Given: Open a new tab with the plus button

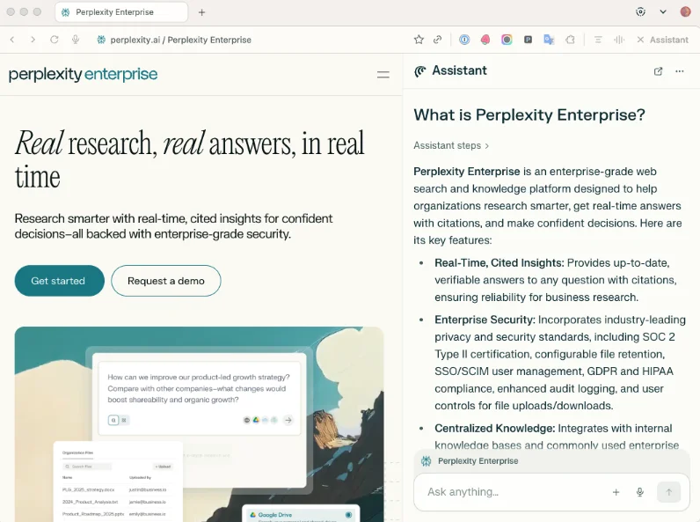Looking at the screenshot, I should click(201, 12).
